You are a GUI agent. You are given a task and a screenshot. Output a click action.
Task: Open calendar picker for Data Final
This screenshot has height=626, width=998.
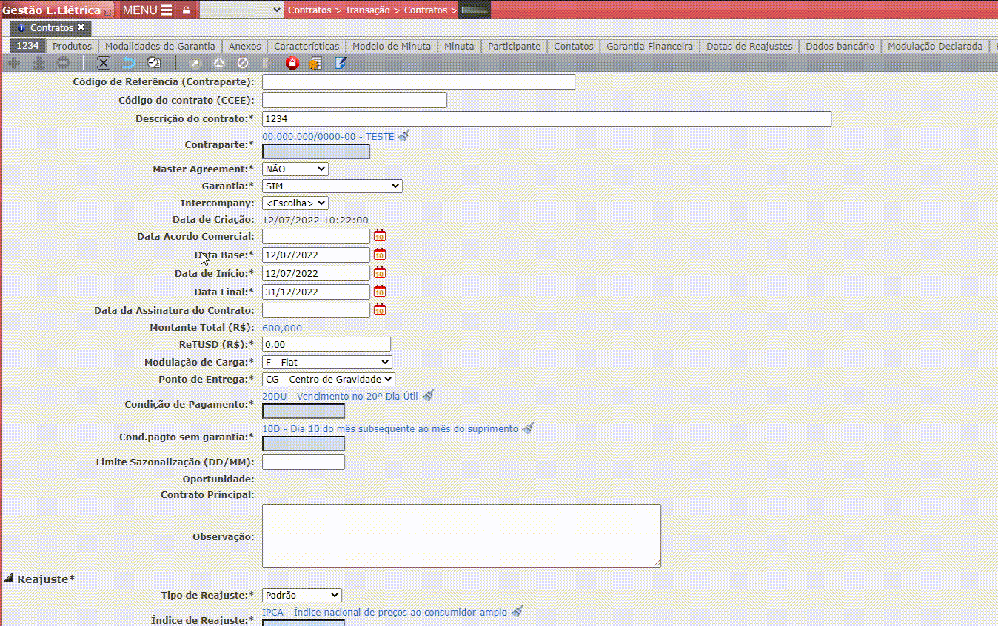click(380, 292)
